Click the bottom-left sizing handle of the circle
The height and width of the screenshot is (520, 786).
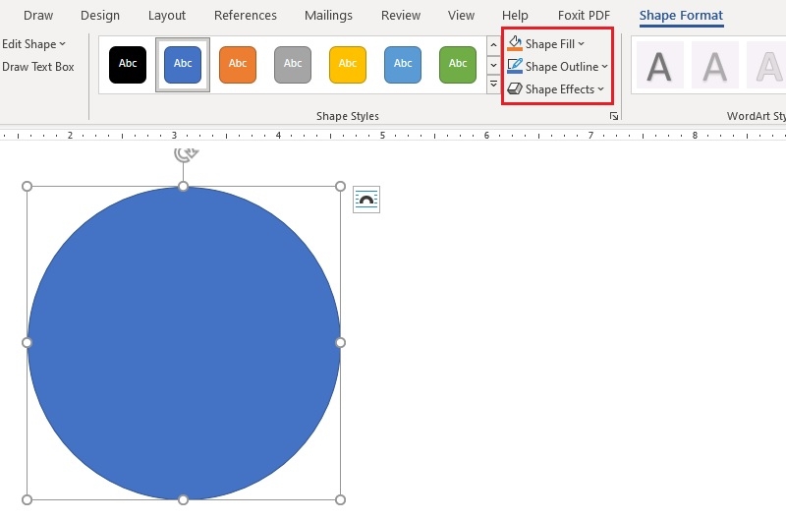(x=28, y=500)
